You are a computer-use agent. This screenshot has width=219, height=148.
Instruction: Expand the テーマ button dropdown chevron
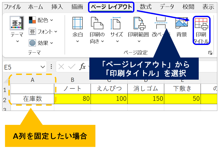(17, 41)
